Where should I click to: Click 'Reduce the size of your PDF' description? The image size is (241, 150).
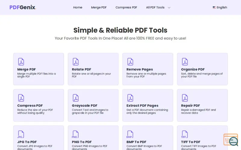coord(35,111)
